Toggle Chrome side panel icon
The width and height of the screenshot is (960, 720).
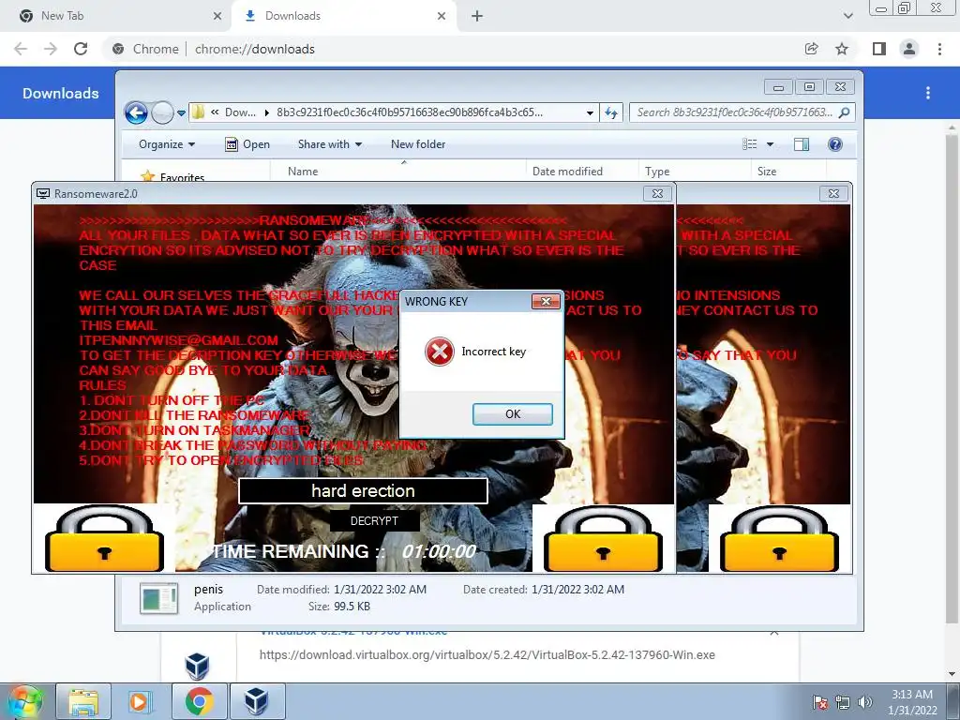click(879, 49)
